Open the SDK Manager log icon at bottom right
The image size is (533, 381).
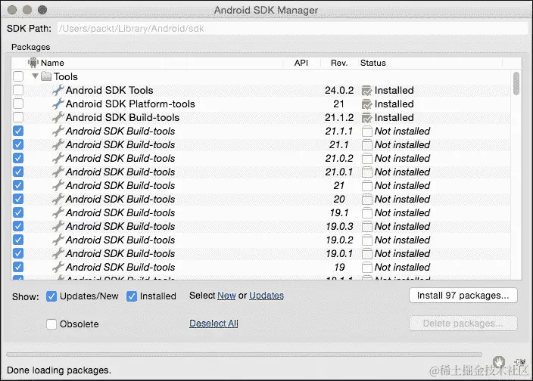pyautogui.click(x=520, y=362)
